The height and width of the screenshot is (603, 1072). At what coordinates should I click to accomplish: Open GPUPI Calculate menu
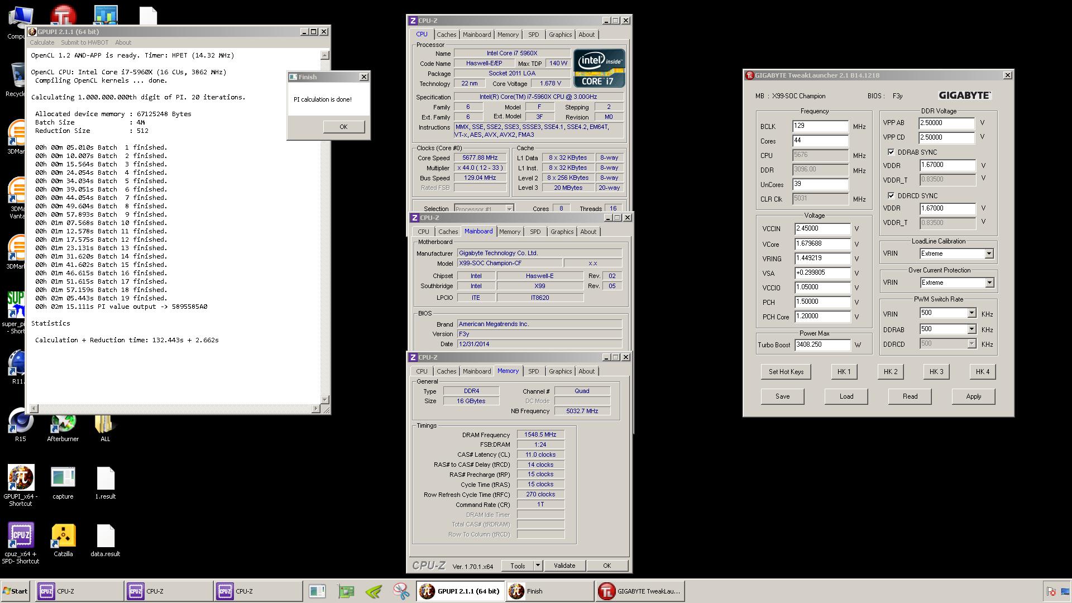coord(42,42)
